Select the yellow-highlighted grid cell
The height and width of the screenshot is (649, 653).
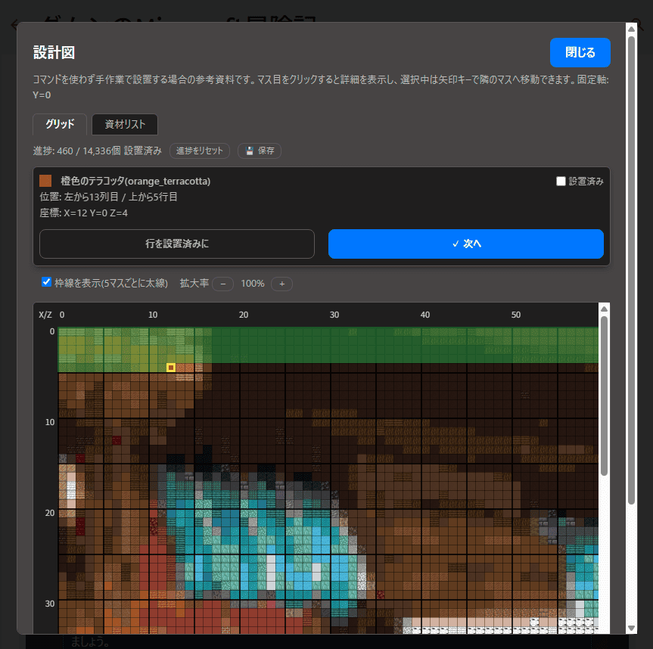click(x=171, y=367)
